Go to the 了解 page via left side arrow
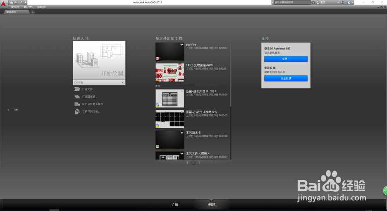The height and width of the screenshot is (211, 387). click(x=8, y=110)
